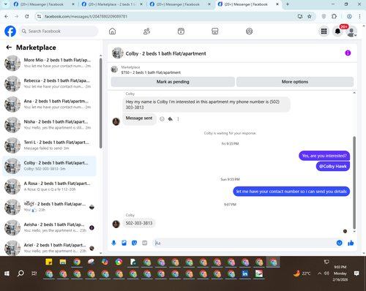The width and height of the screenshot is (366, 291).
Task: Open the notifications bell
Action: [337, 31]
